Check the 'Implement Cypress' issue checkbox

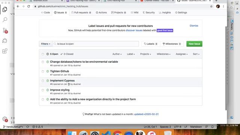click(43, 81)
